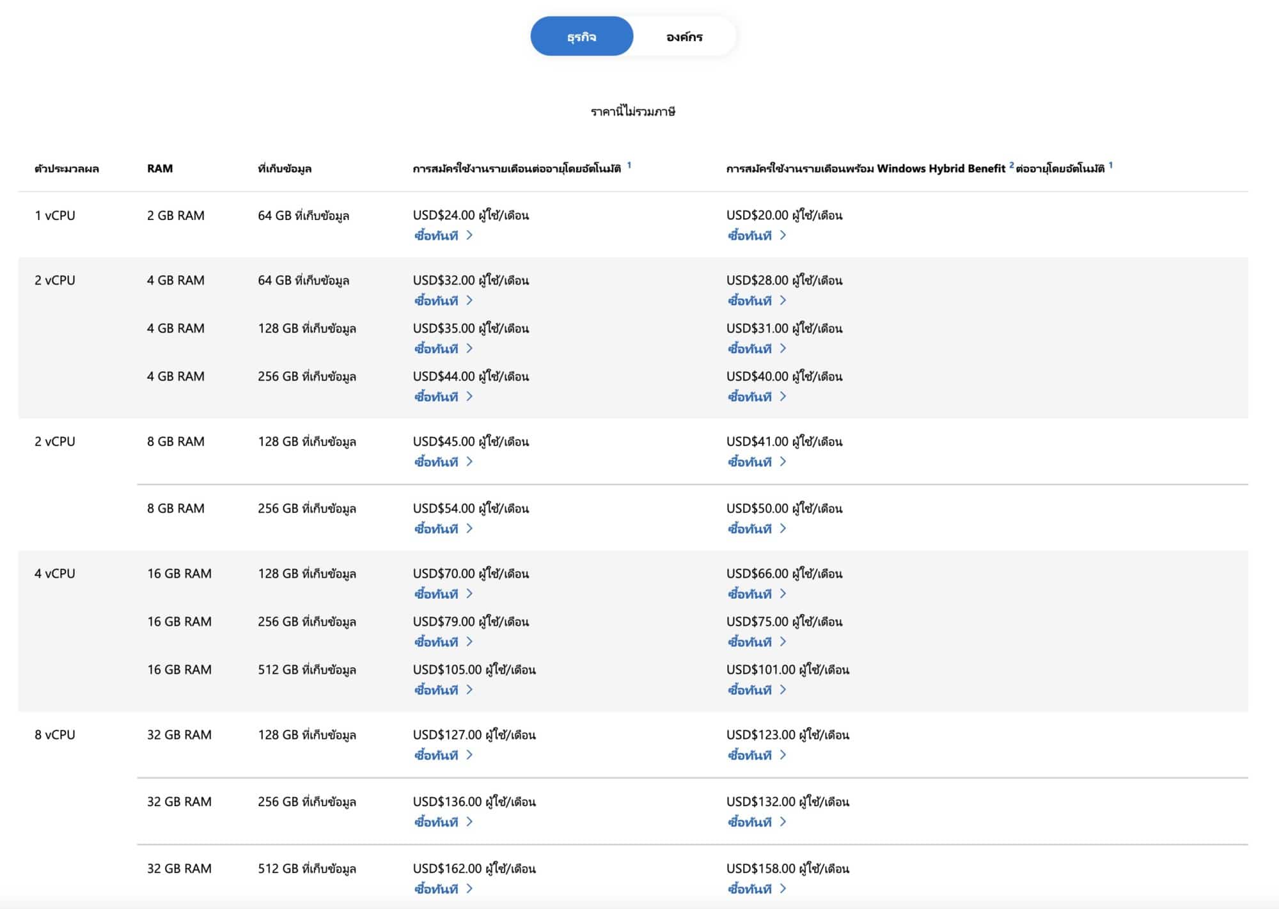Click ซื้อทันที under USD$31.00
Screen dimensions: 1279x909
click(x=757, y=349)
